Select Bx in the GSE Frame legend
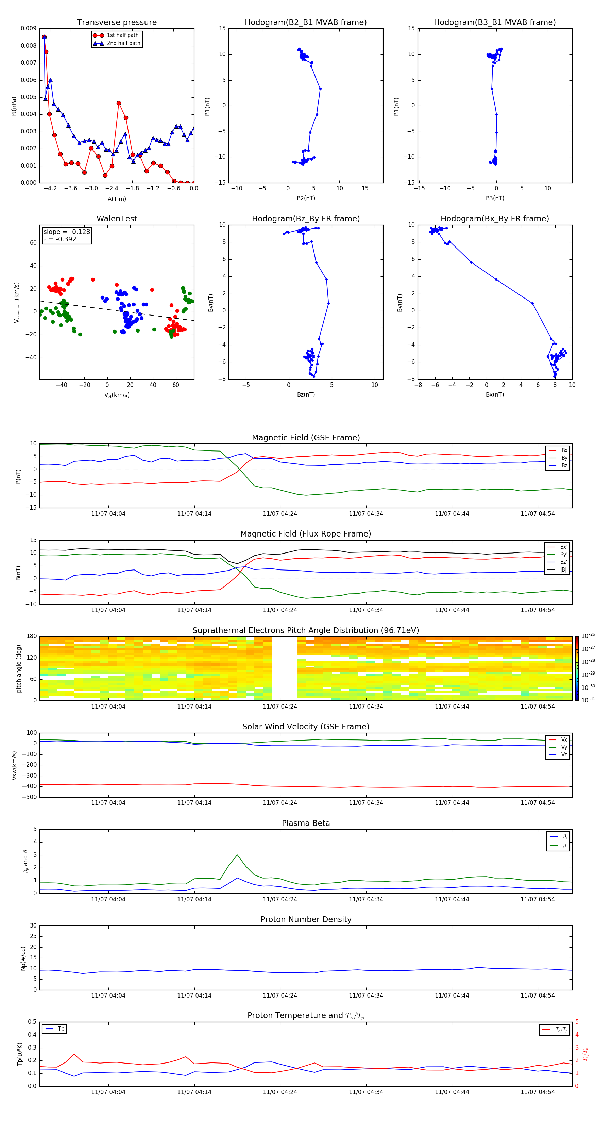 558,451
